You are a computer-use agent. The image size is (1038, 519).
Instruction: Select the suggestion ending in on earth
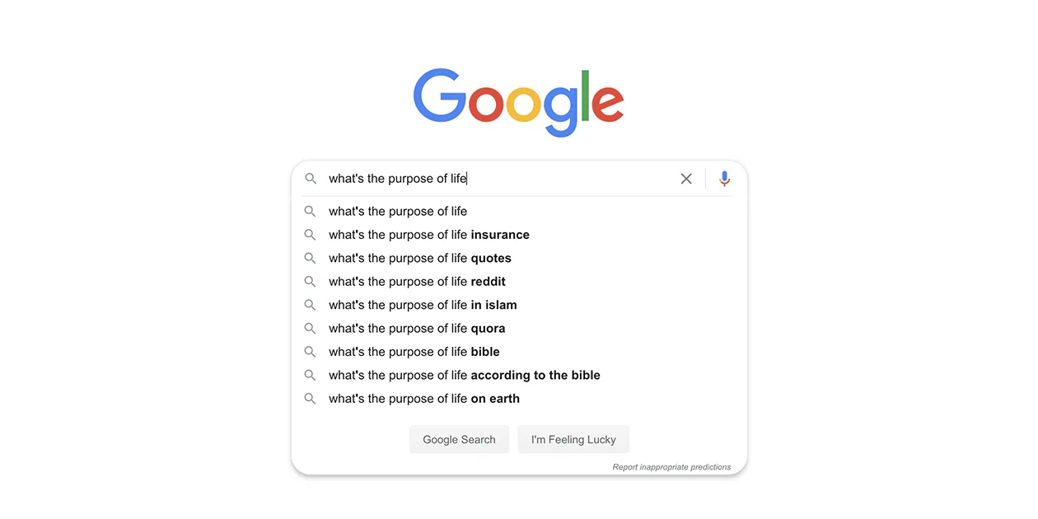(423, 398)
